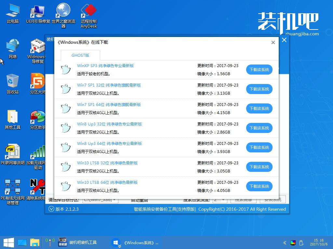333x249 pixels.
Task: Click 镜像大小：1.56GB text
Action: click(x=214, y=74)
